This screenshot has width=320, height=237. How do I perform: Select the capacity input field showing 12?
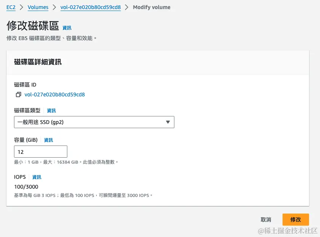40,151
